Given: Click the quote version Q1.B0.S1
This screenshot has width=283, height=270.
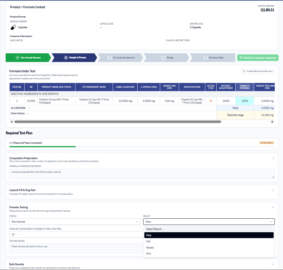Looking at the screenshot, I should (x=267, y=10).
